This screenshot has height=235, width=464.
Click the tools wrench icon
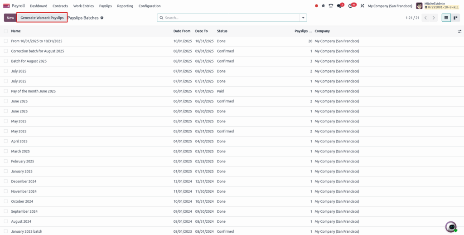(362, 6)
